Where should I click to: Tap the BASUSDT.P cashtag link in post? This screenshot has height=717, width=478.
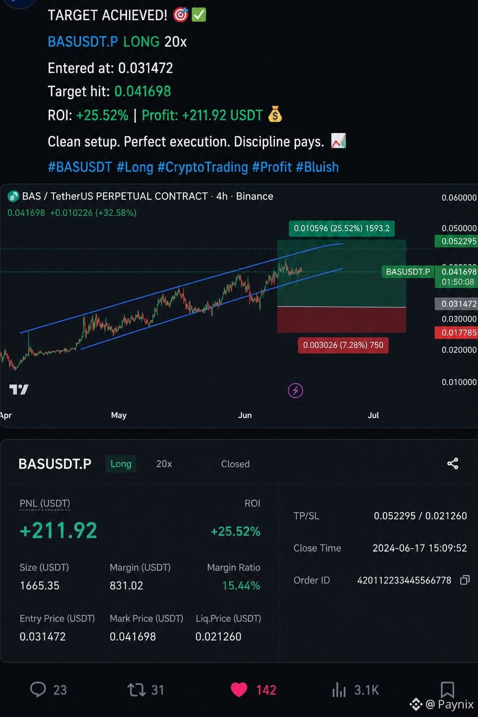pos(83,42)
